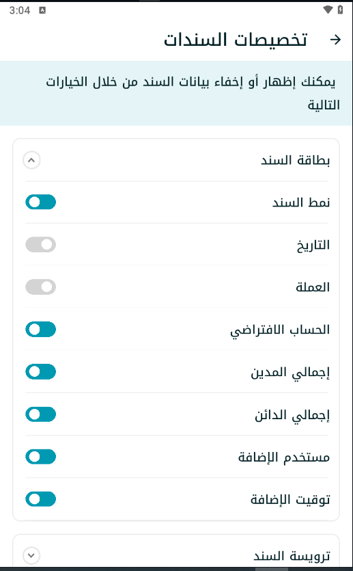
Task: Toggle the العملة switch
Action: click(x=41, y=287)
